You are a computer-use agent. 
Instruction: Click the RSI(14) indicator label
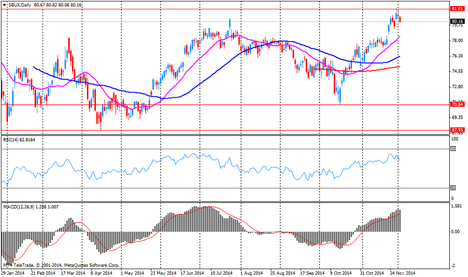point(12,139)
